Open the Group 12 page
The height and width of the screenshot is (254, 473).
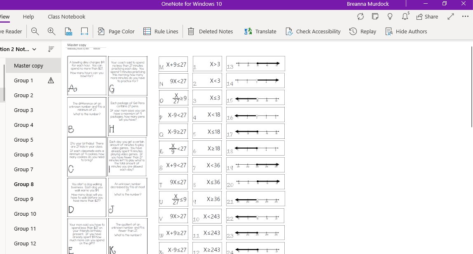pyautogui.click(x=33, y=243)
